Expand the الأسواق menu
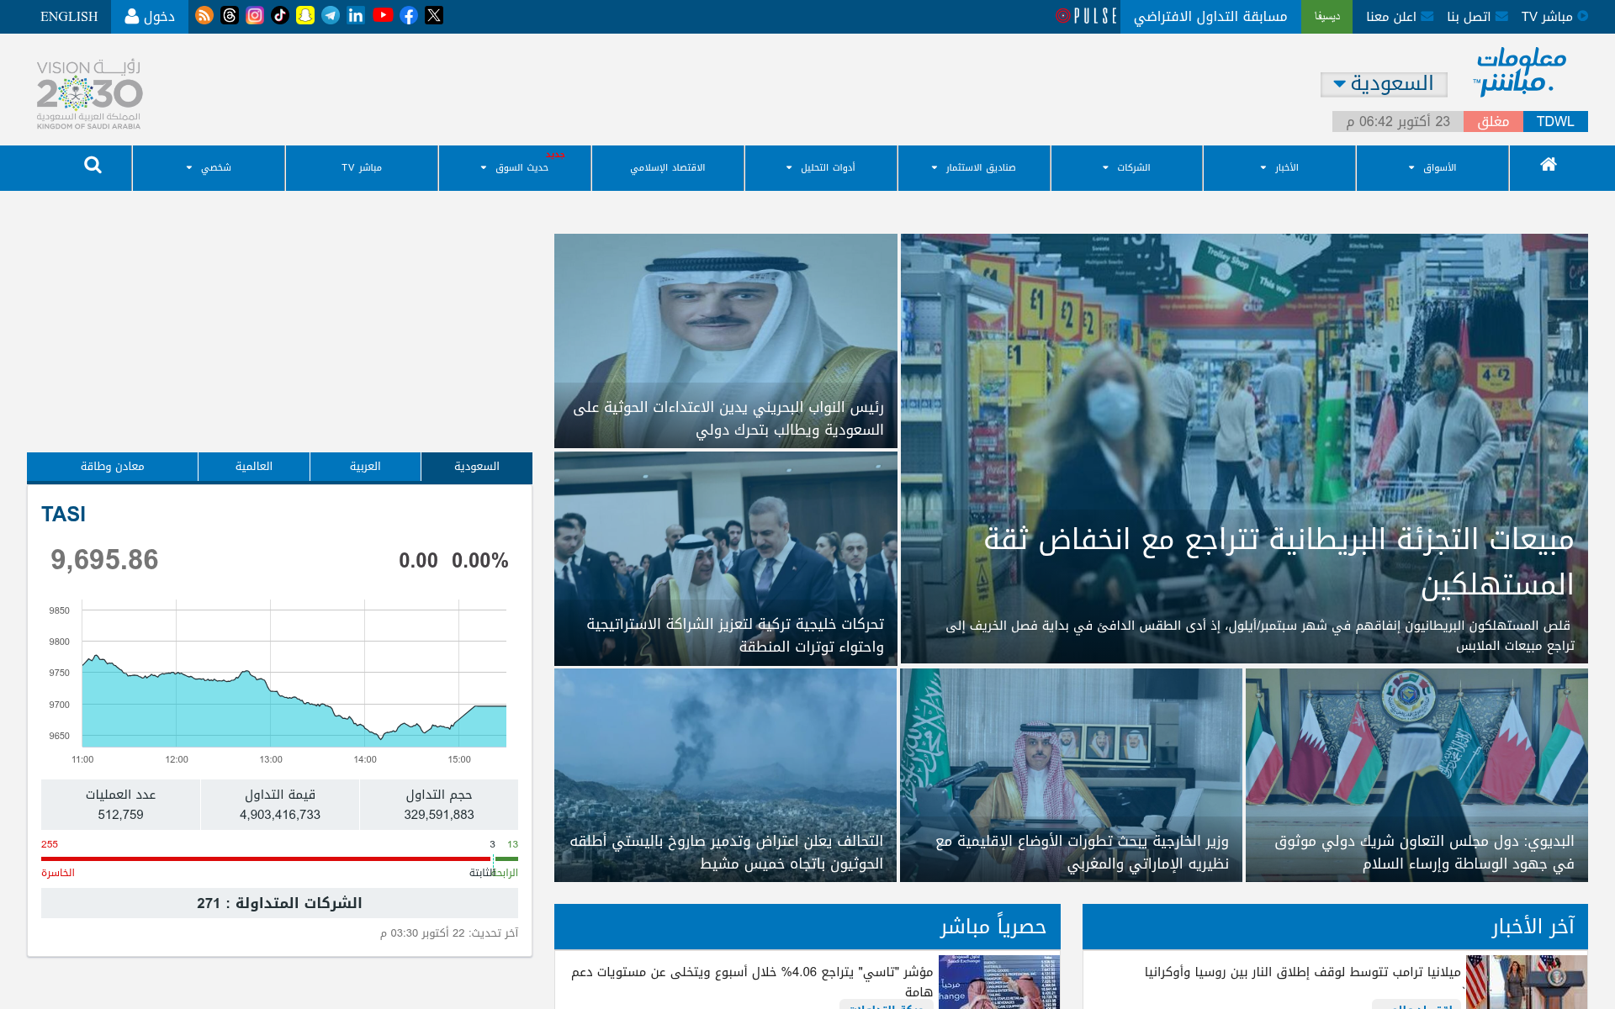This screenshot has width=1615, height=1009. click(1432, 168)
